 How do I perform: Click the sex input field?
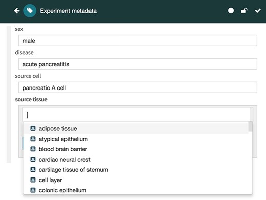(x=138, y=40)
